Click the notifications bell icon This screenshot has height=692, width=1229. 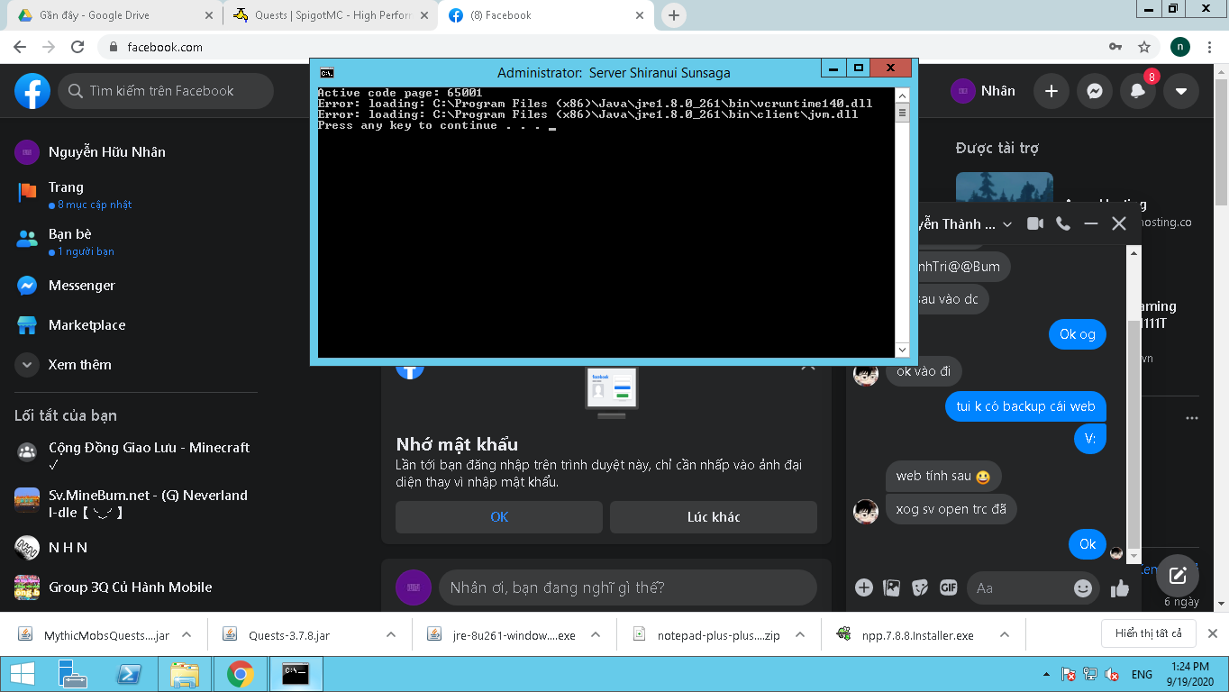[x=1138, y=91]
